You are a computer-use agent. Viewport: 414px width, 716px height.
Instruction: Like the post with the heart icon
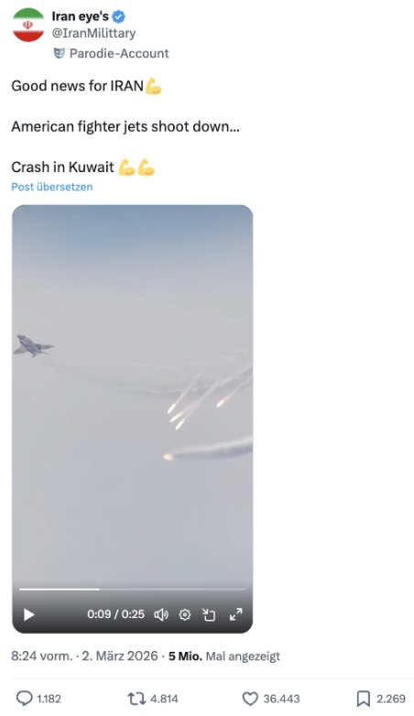pyautogui.click(x=250, y=699)
